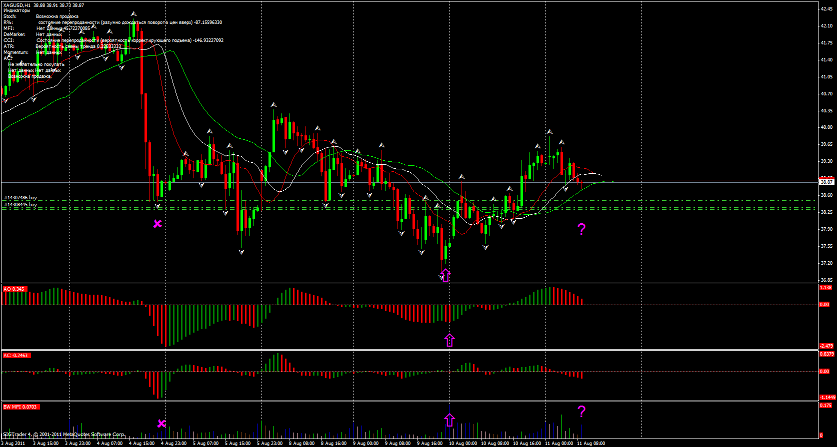This screenshot has height=447, width=837.
Task: Click the AC -0.2463 indicator label
Action: (x=16, y=356)
